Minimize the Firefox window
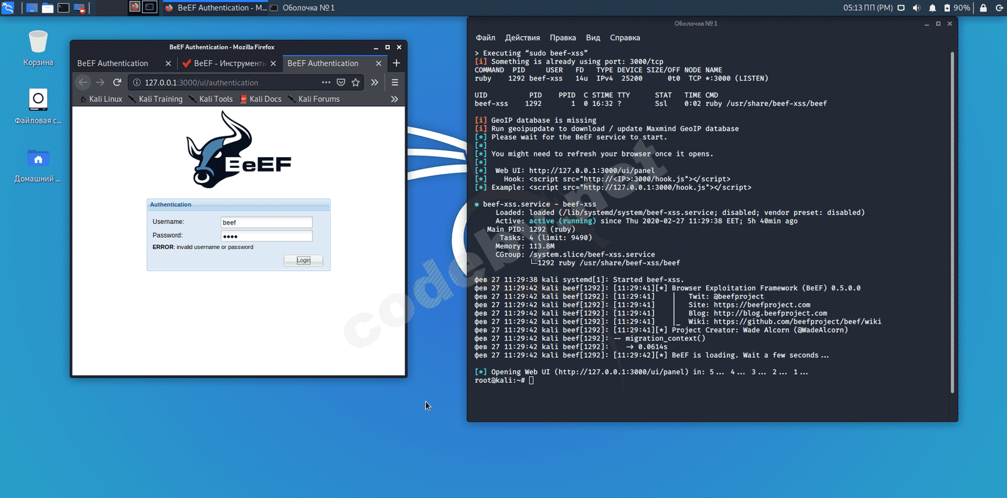This screenshot has height=498, width=1007. [x=376, y=47]
